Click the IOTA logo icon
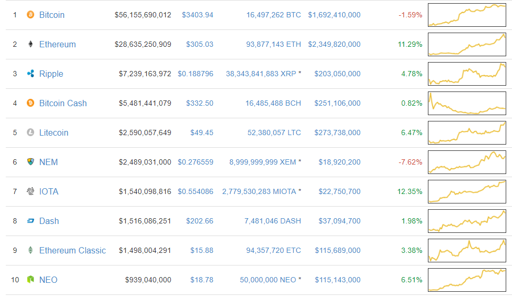This screenshot has width=512, height=296. pyautogui.click(x=30, y=191)
